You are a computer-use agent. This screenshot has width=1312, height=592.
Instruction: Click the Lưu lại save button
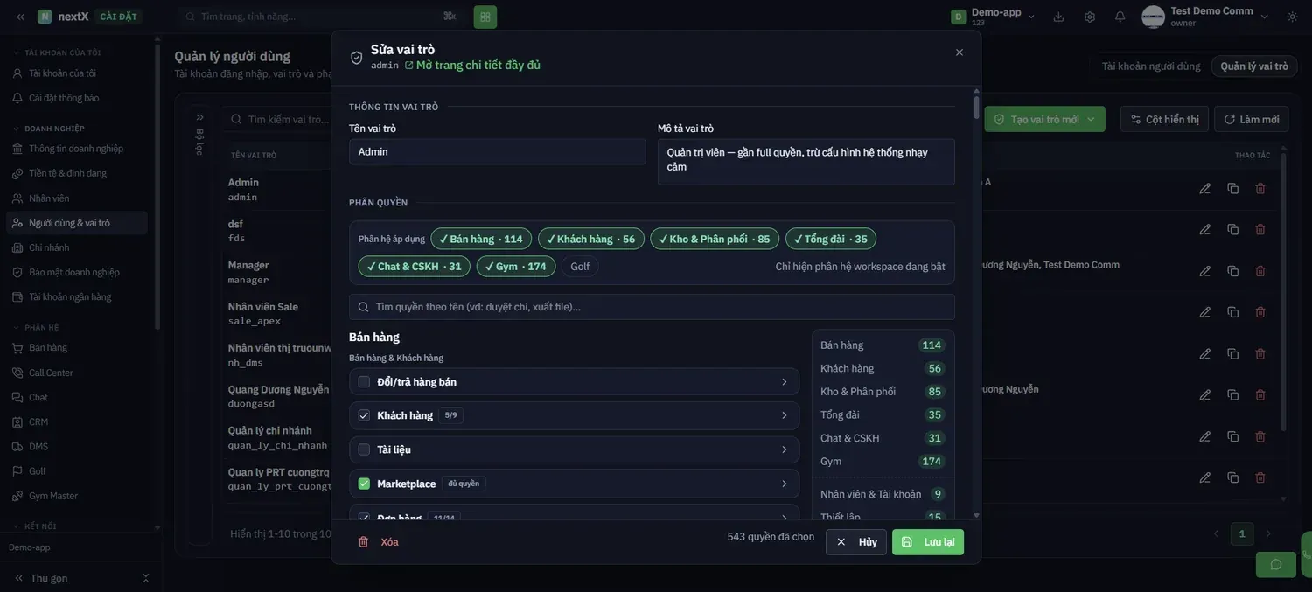(x=928, y=542)
